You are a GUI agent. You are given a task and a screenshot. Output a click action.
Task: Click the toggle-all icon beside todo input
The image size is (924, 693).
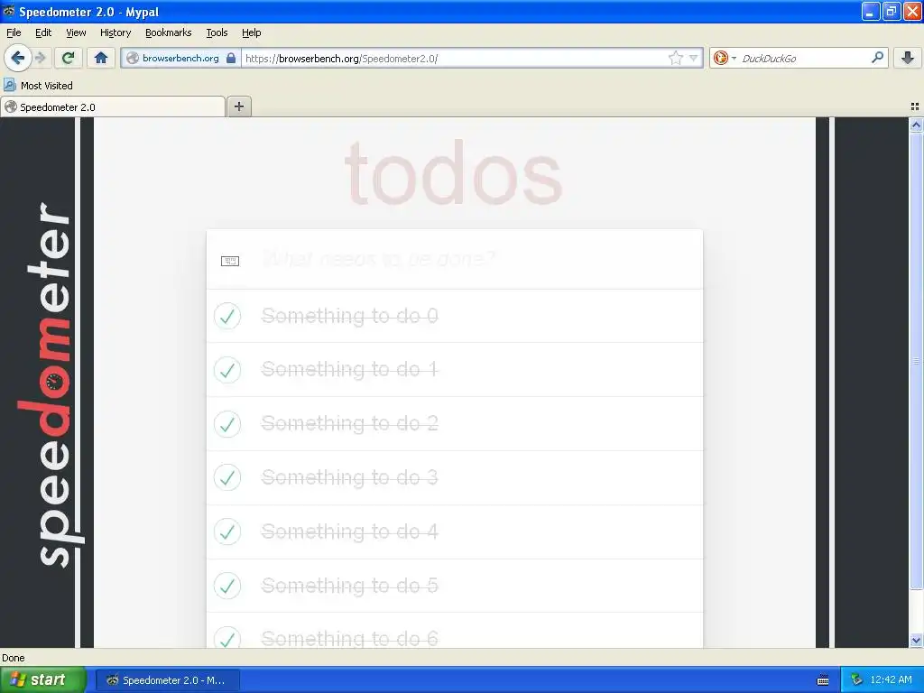230,261
